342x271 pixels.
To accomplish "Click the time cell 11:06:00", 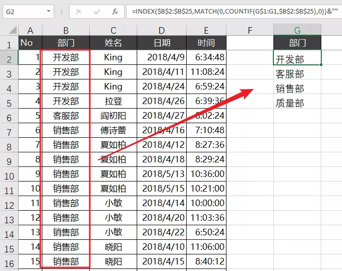I will [206, 247].
